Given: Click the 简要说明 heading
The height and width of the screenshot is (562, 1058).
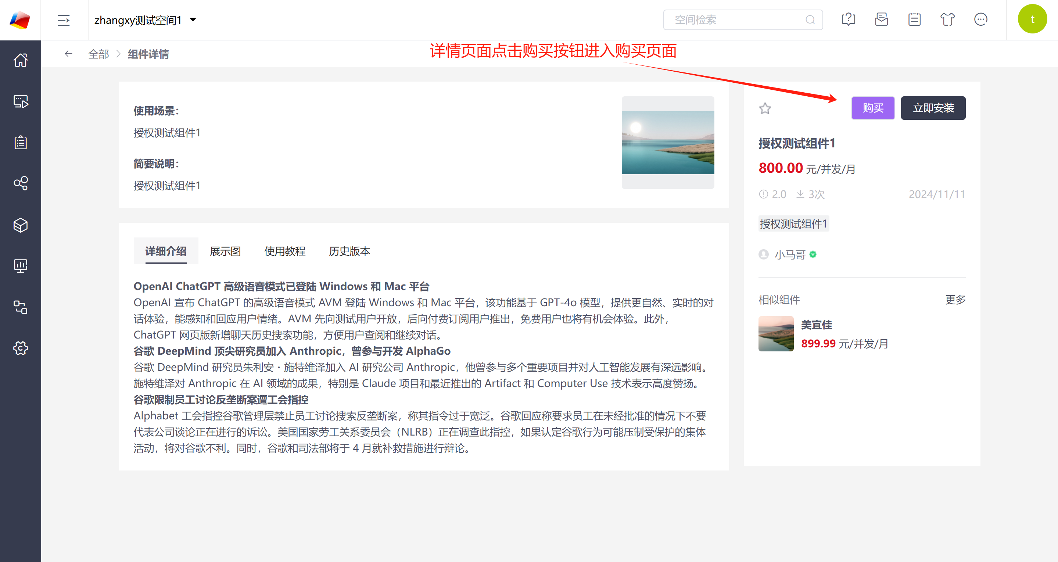Looking at the screenshot, I should tap(157, 164).
